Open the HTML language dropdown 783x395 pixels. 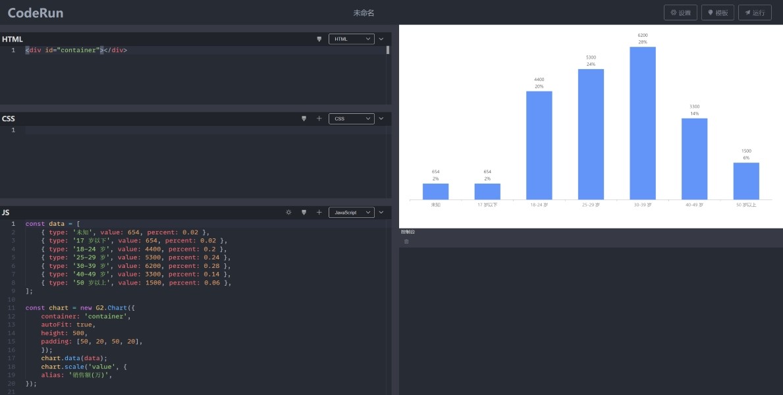pyautogui.click(x=351, y=39)
